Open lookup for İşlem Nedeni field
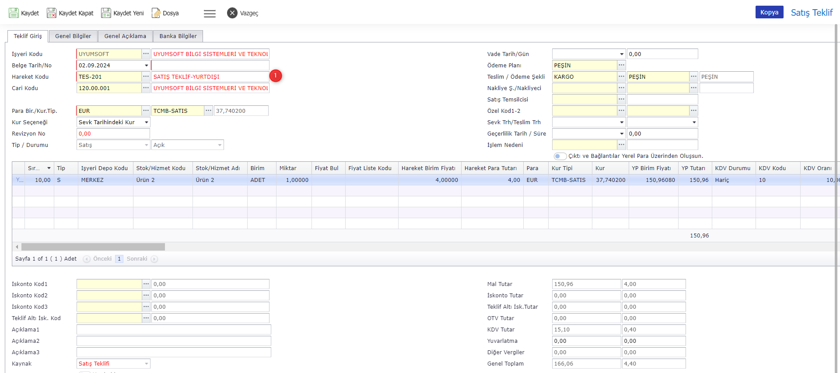 622,145
